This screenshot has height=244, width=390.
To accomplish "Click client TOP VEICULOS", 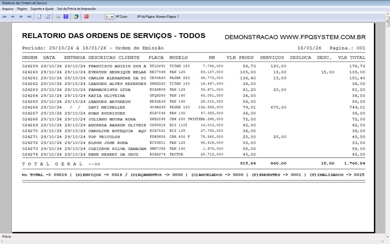I will [x=104, y=137].
